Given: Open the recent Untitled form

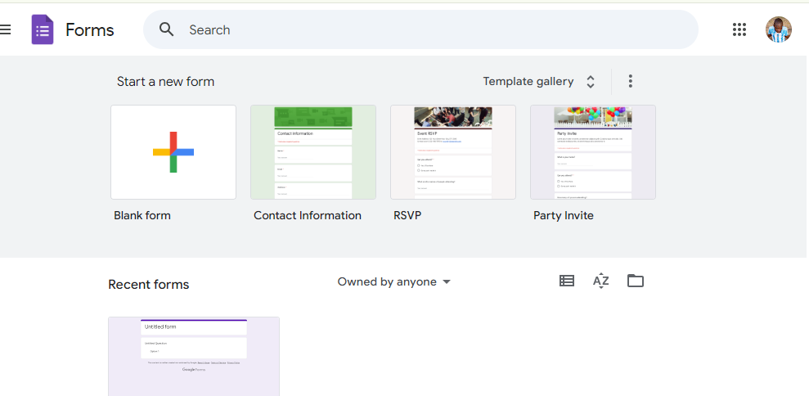Looking at the screenshot, I should (194, 356).
